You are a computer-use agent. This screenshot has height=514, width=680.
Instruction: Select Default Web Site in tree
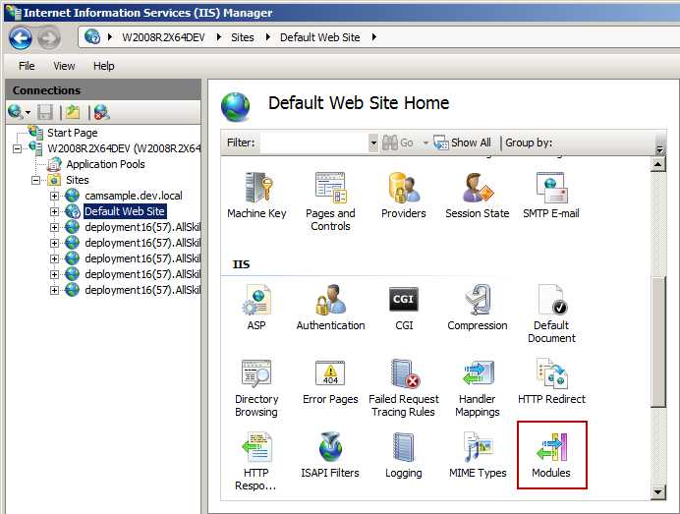pos(125,211)
